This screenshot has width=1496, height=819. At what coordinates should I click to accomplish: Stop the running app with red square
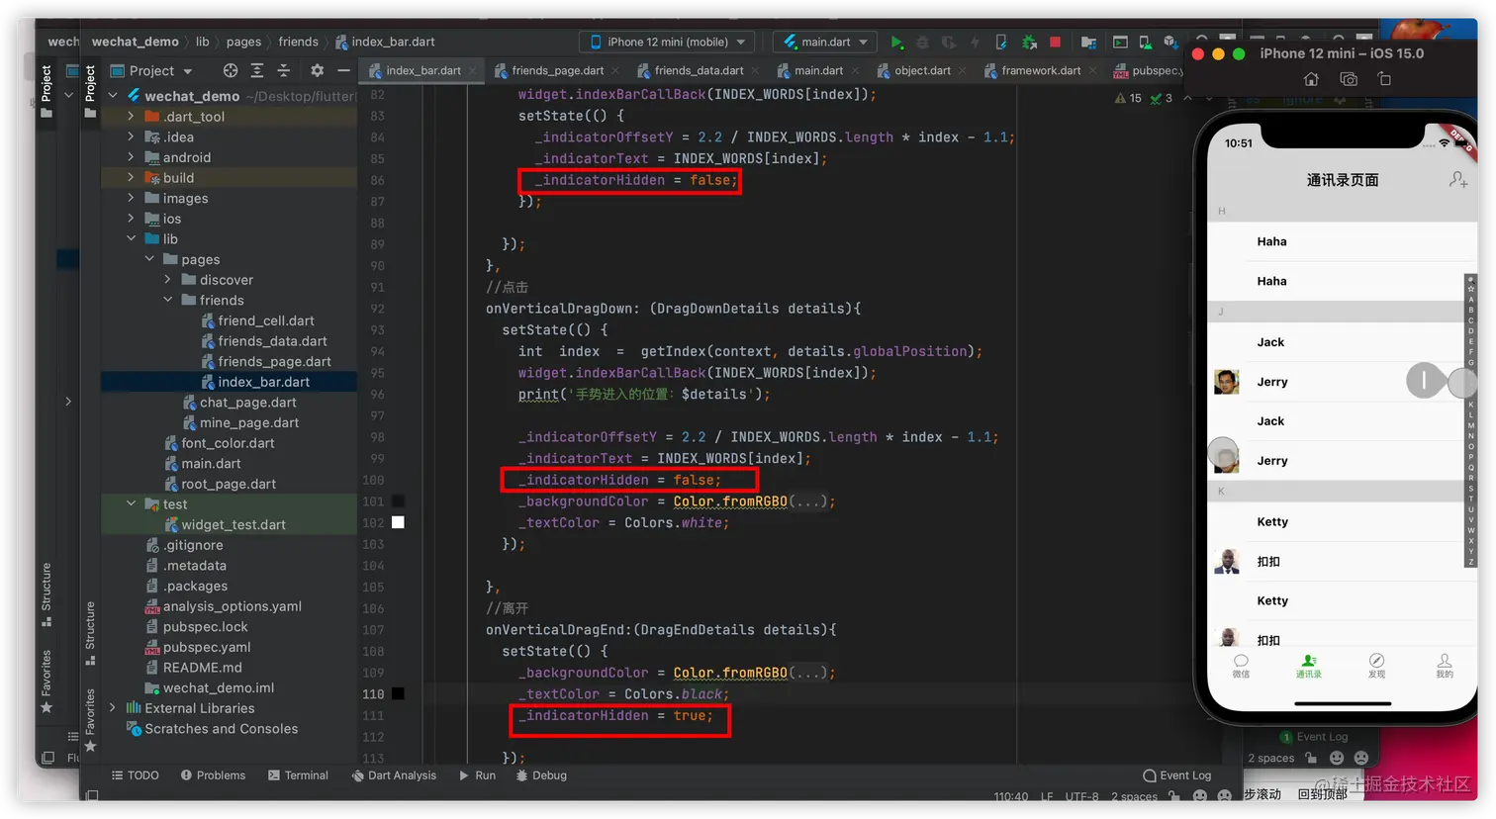(1055, 43)
